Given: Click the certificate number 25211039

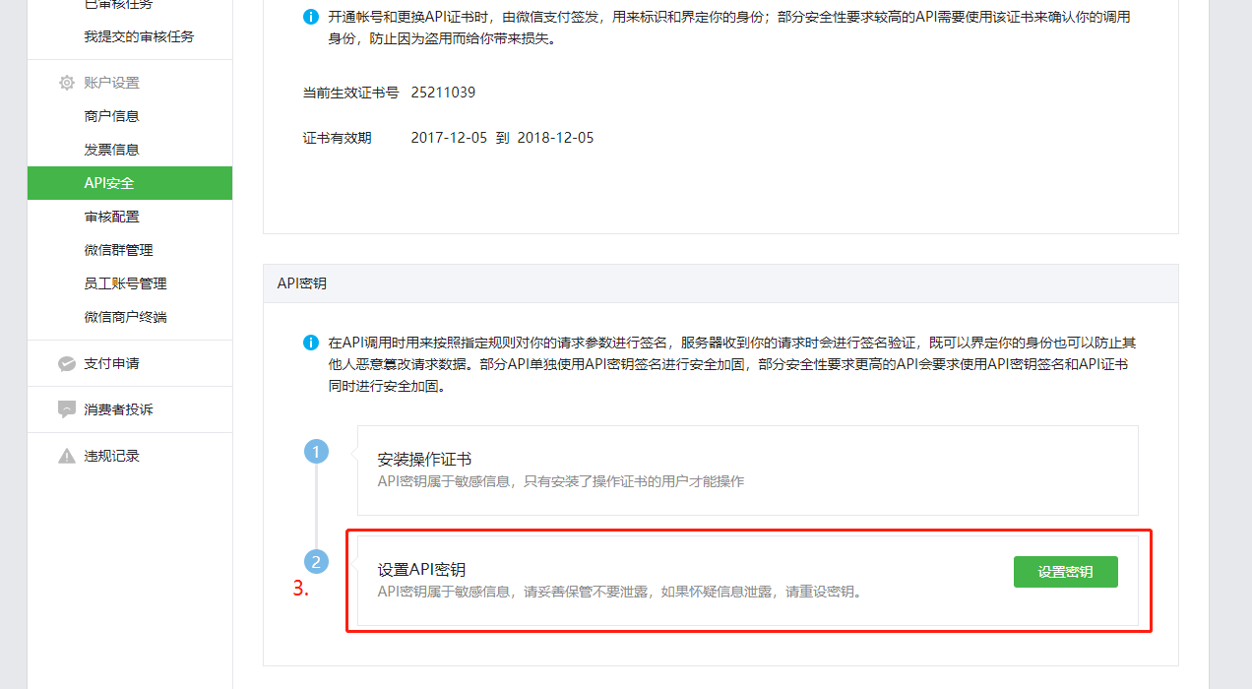Looking at the screenshot, I should click(443, 93).
